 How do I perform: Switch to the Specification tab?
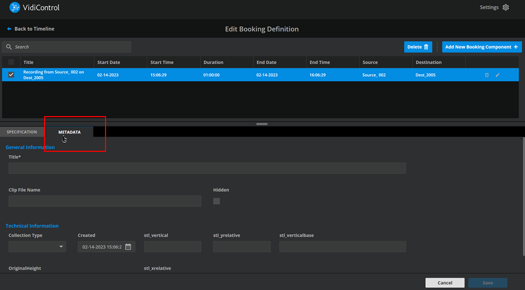click(x=22, y=132)
